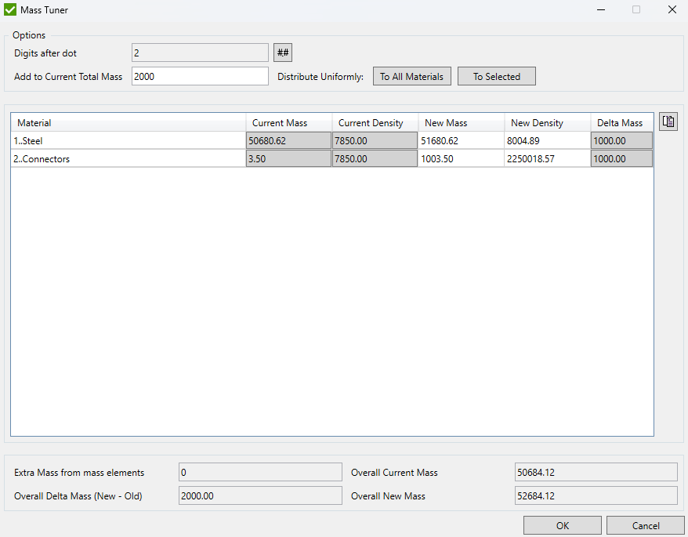Click the Digits after dot field

(x=200, y=53)
